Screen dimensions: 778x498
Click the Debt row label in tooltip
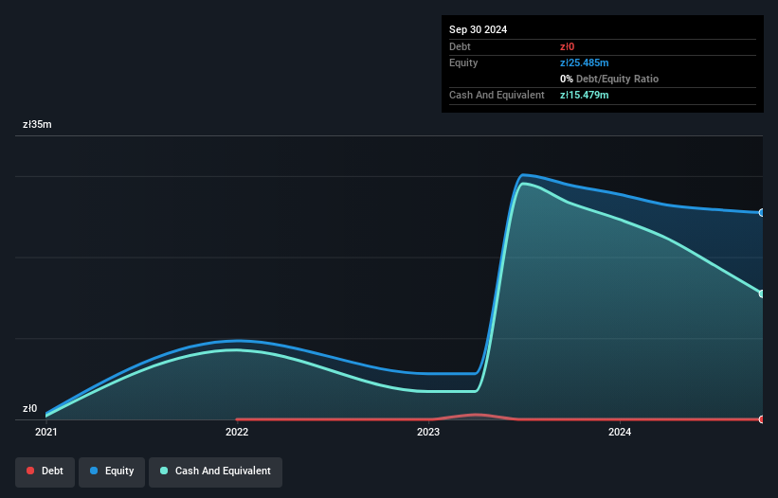460,46
